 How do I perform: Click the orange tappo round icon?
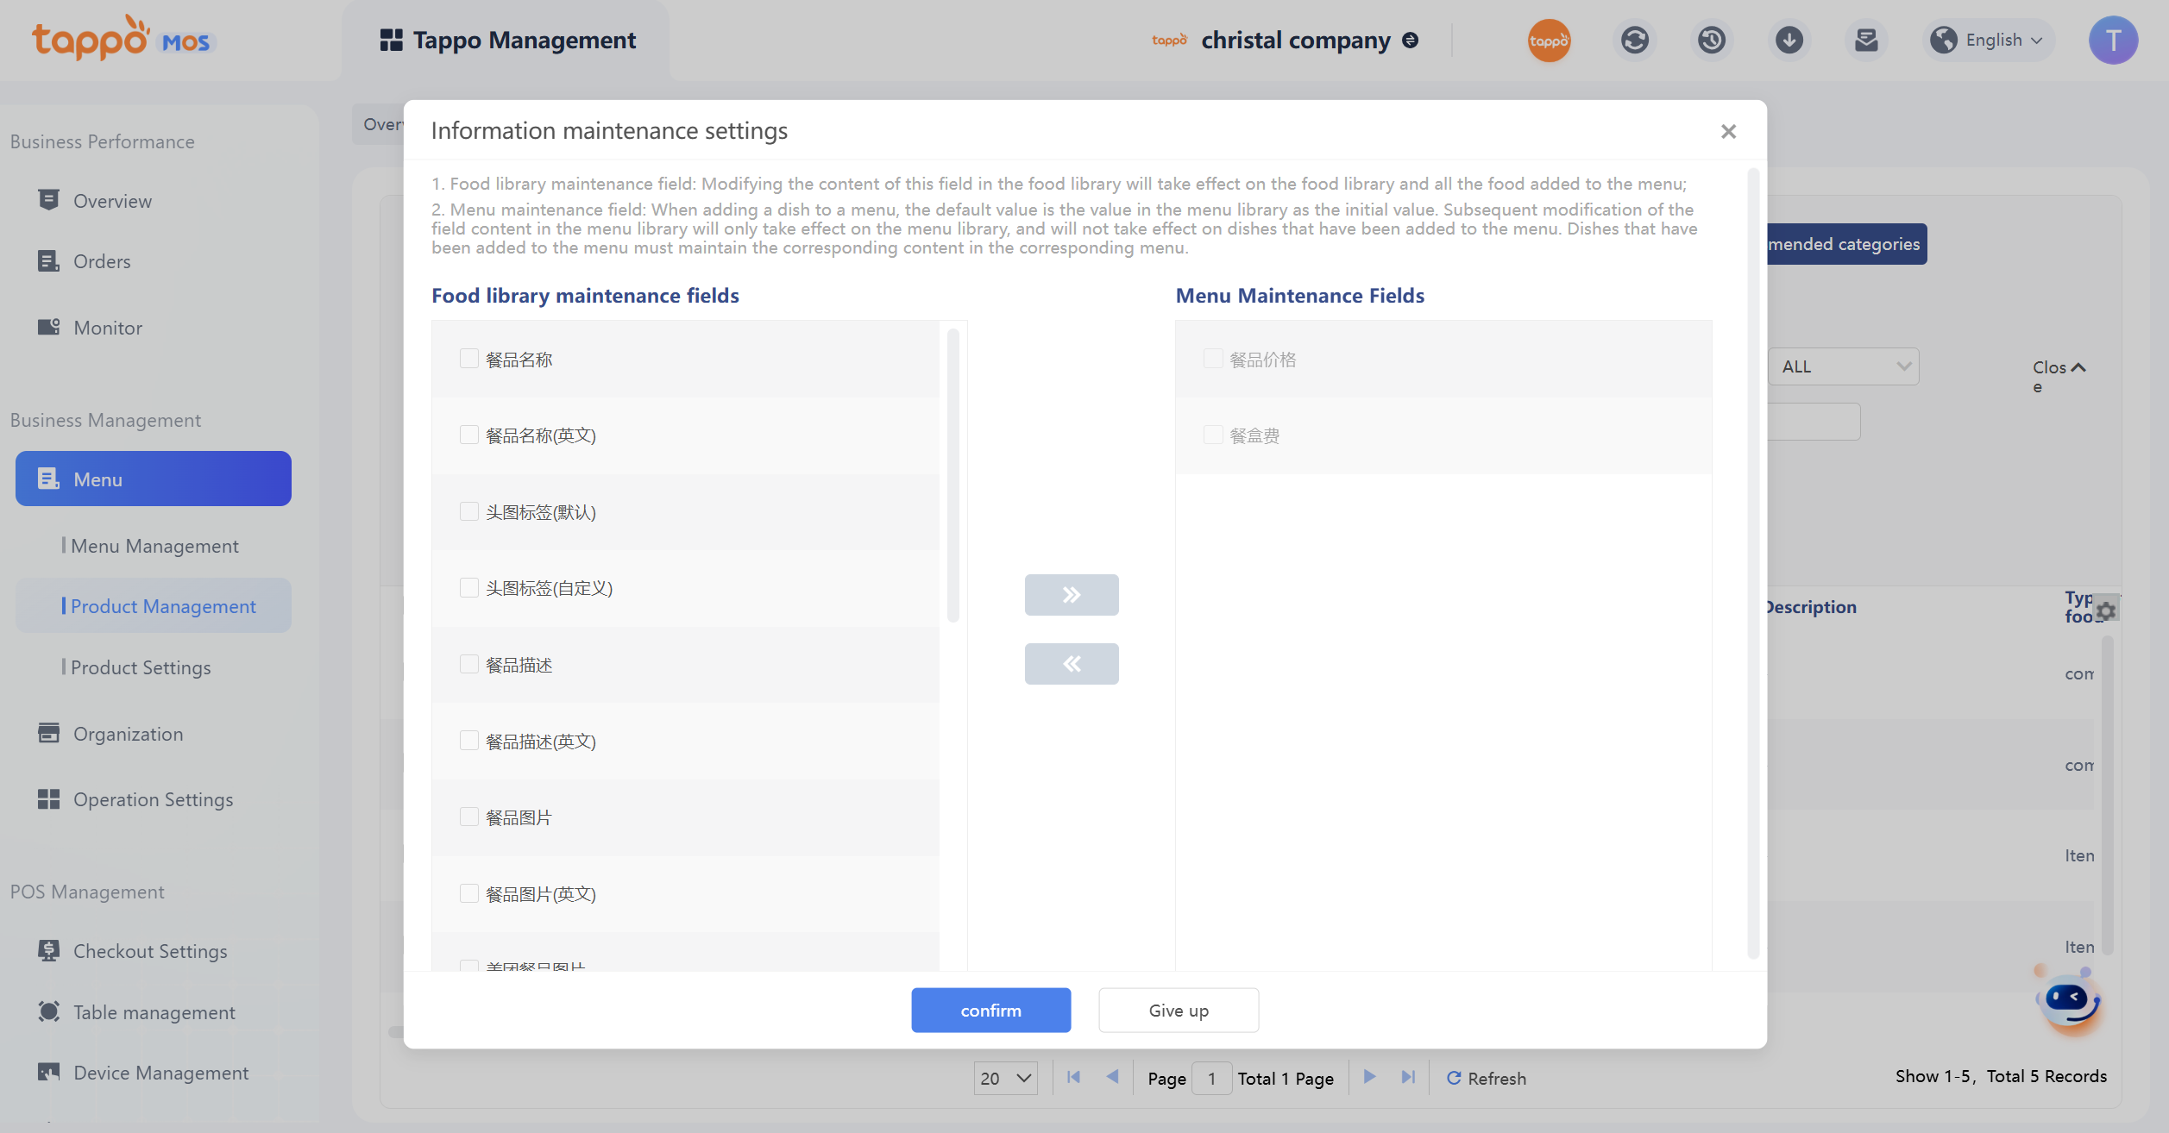coord(1549,41)
